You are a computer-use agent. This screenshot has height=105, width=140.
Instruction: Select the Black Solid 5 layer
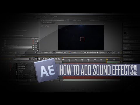[22, 64]
